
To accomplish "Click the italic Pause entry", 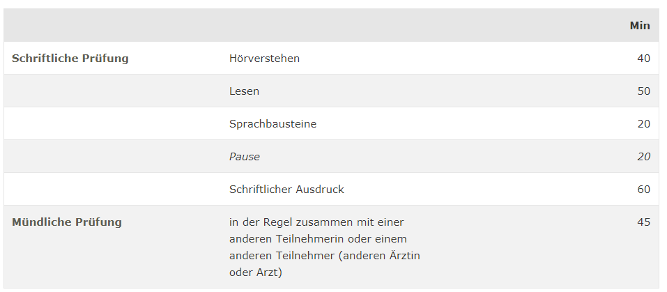I will point(245,156).
